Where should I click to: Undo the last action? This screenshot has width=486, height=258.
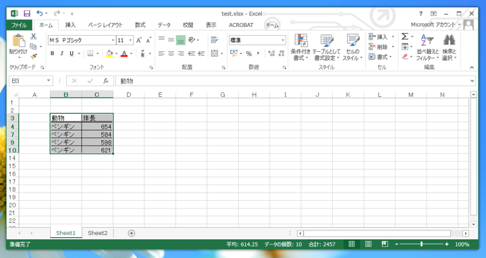[x=39, y=13]
